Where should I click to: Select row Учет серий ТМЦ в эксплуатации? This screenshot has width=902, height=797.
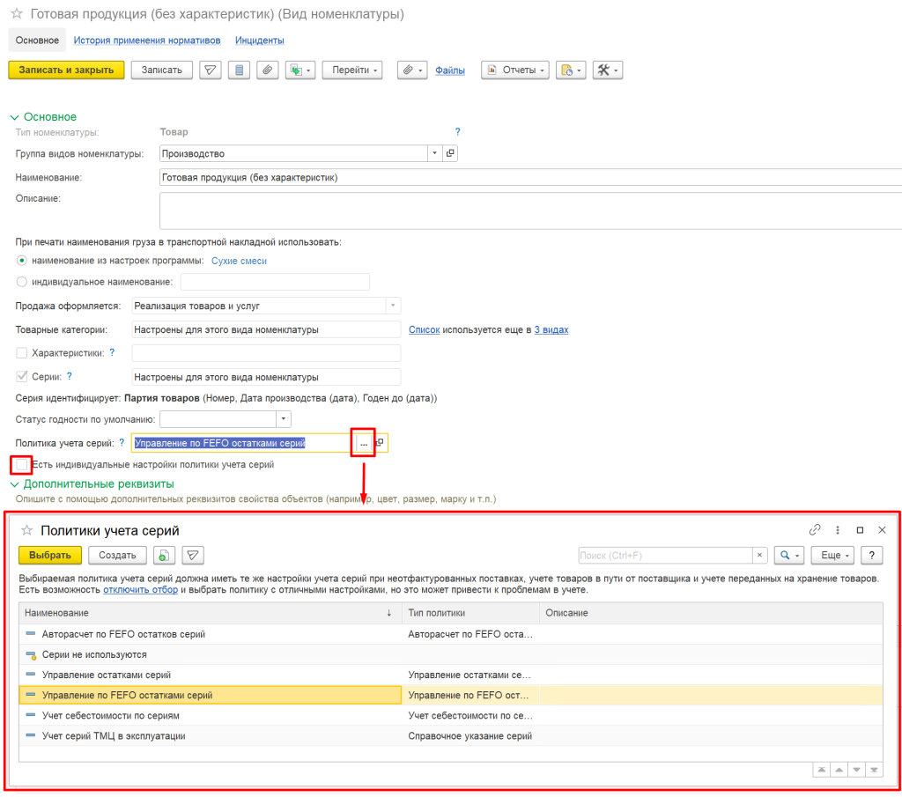[450, 735]
